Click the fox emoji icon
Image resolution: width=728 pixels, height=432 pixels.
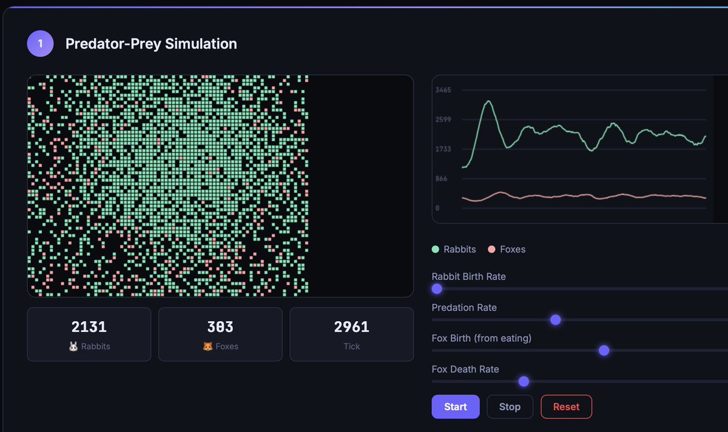point(207,347)
